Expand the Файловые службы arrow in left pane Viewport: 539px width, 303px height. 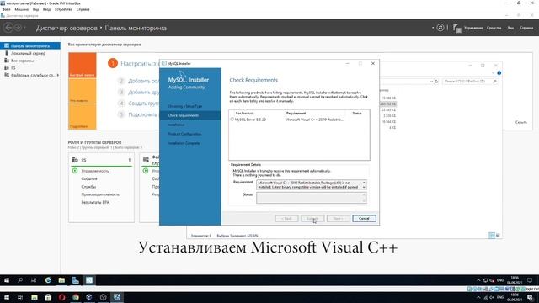click(58, 75)
